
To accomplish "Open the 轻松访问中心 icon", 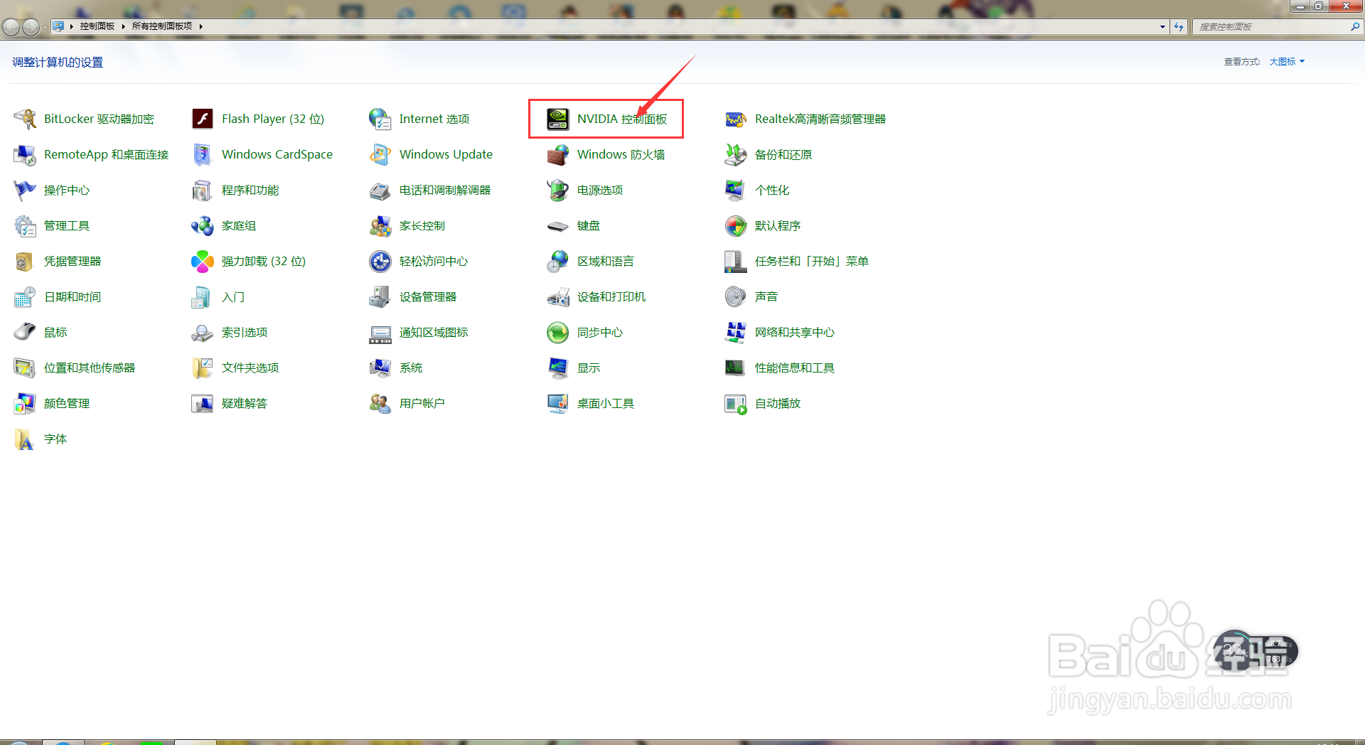I will [x=380, y=261].
